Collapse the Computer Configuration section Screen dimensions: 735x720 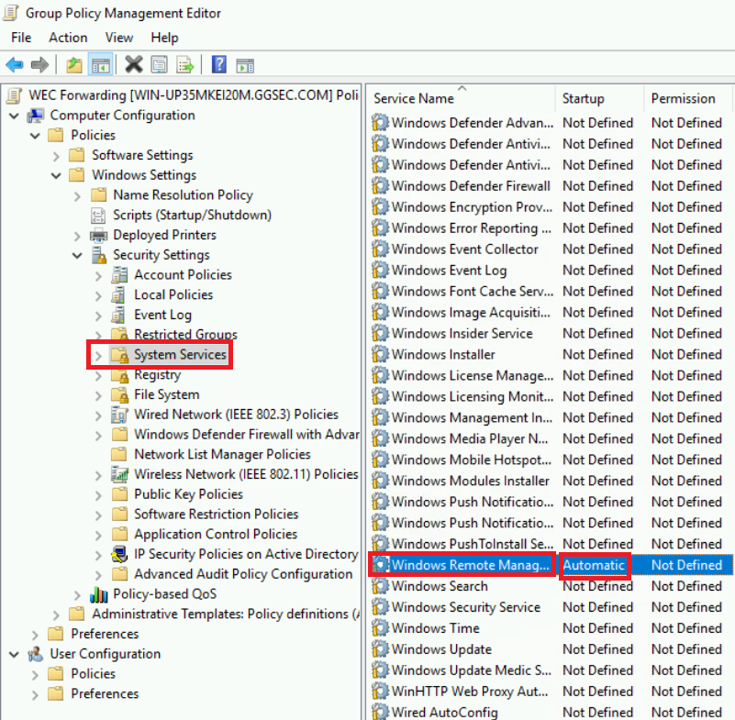coord(13,115)
